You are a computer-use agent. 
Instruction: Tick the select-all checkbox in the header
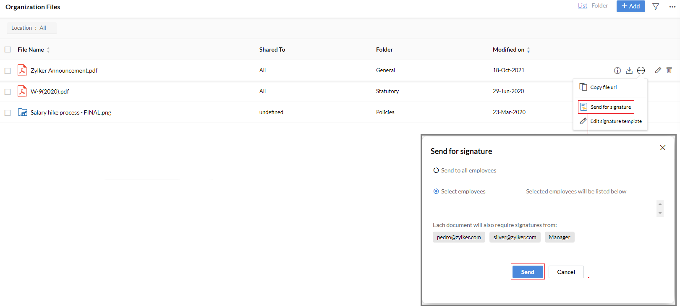tap(8, 50)
